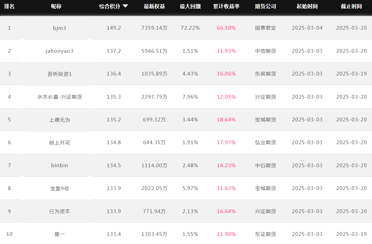
Task: Select return rate 16.06%
Action: point(226,74)
